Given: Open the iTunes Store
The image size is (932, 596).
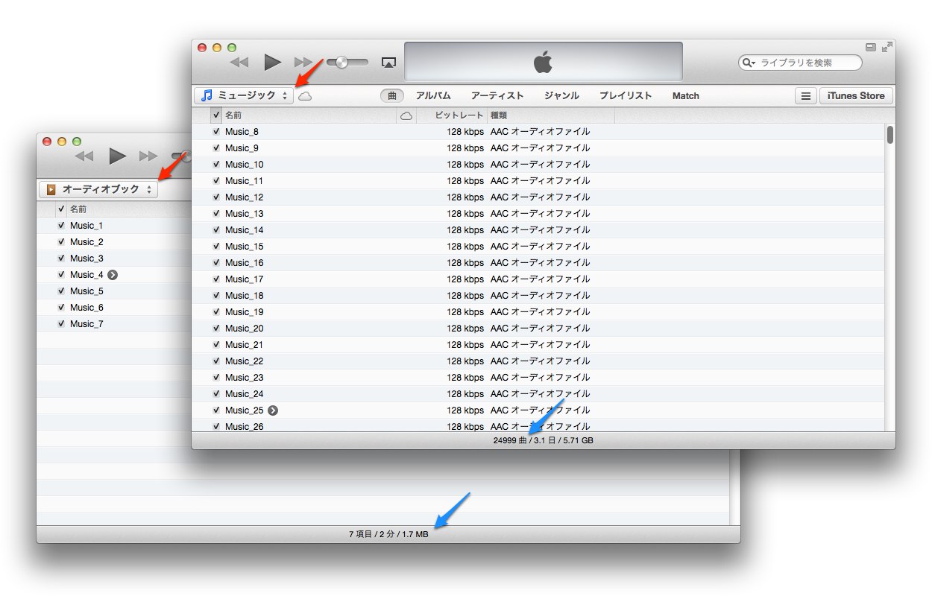Looking at the screenshot, I should click(x=856, y=96).
